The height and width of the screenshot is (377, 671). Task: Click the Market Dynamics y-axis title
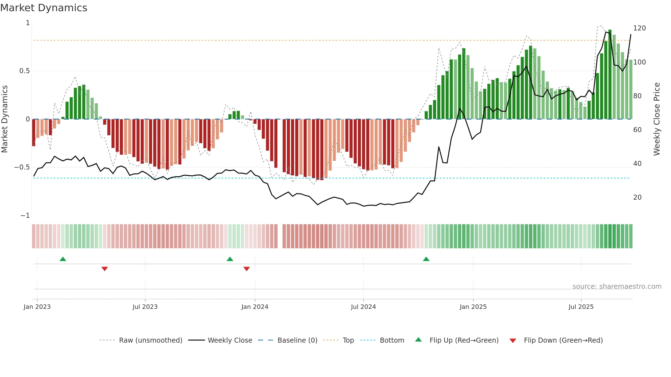[x=4, y=119]
